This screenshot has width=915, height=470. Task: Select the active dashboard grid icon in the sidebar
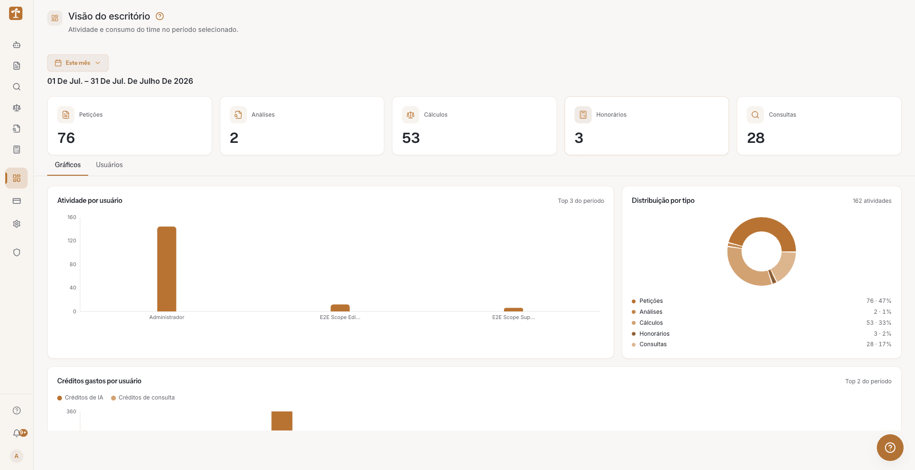pyautogui.click(x=17, y=178)
